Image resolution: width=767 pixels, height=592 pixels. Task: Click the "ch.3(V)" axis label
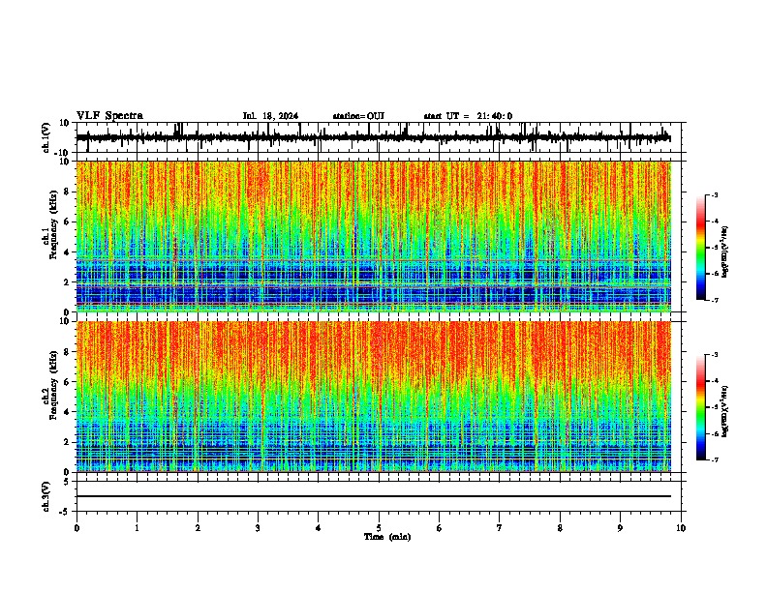(46, 496)
